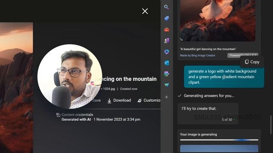This screenshot has height=153, width=273.
Task: Click the 'generate a logo' chat message
Action: coord(224,76)
